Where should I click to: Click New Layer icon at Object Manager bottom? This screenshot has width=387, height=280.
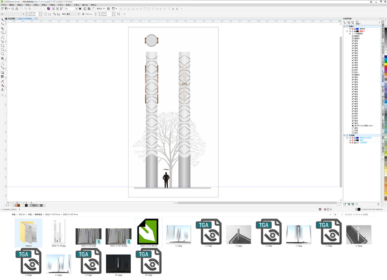(345, 204)
